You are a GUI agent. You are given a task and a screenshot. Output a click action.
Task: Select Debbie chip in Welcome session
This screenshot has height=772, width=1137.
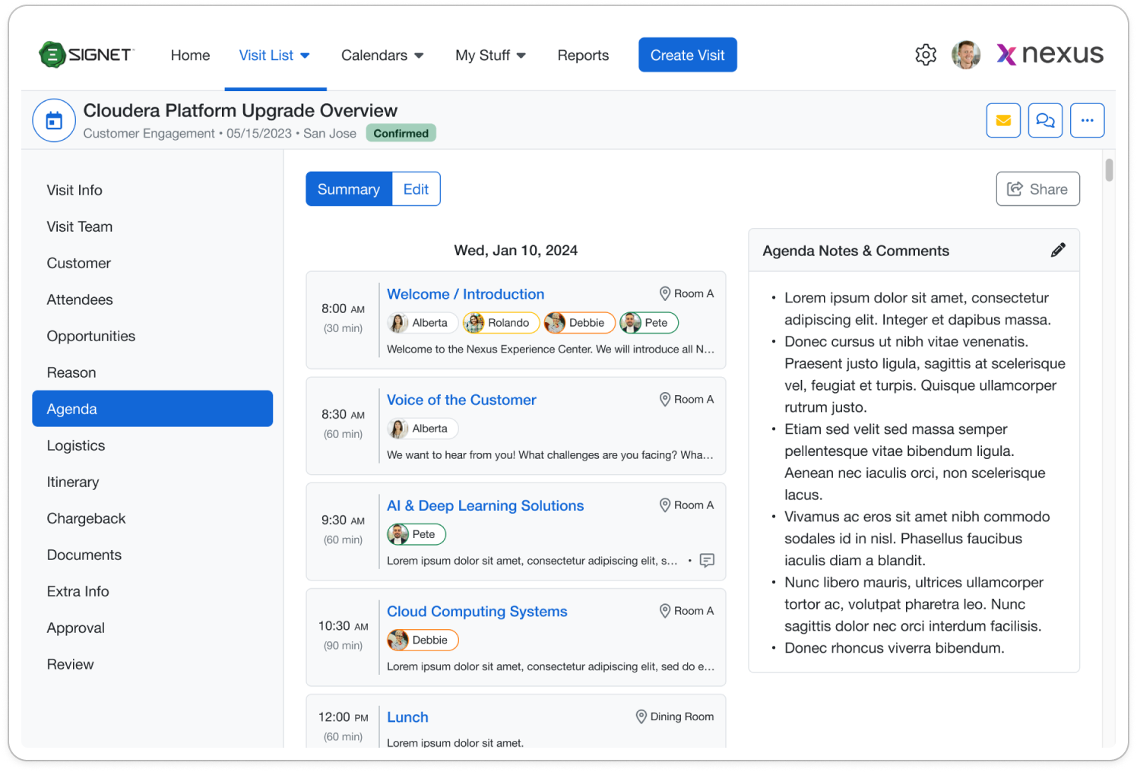[x=580, y=323]
